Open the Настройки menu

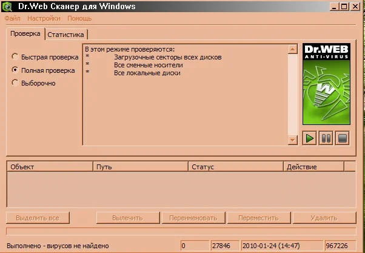44,18
